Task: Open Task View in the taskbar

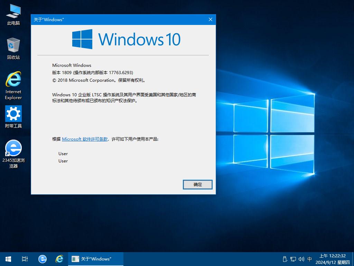Action: [25, 259]
